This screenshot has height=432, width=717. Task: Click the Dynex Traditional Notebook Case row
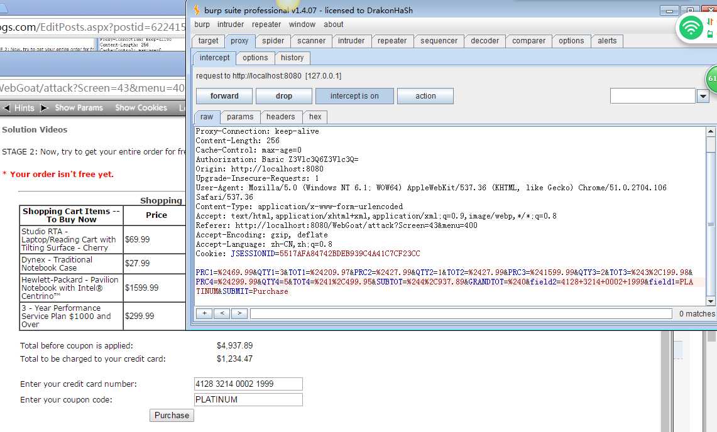(71, 264)
